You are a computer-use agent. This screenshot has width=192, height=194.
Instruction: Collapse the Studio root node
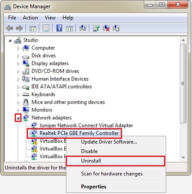click(10, 41)
